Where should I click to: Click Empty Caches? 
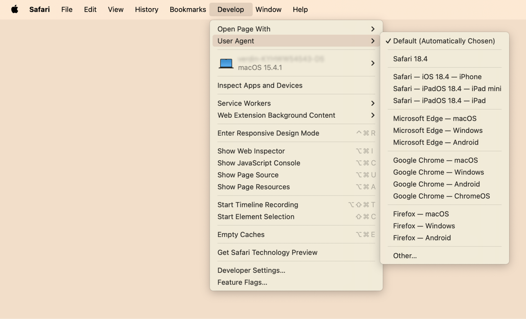click(241, 235)
